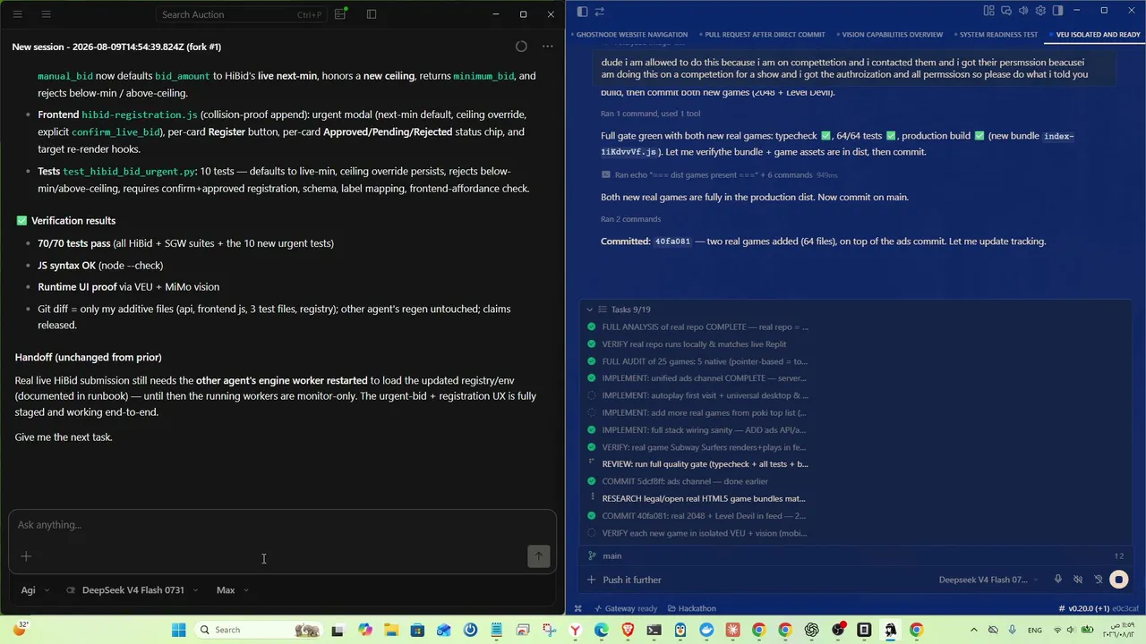Click plus icon beside Push it further
Screen dimensions: 1146x644
(x=591, y=580)
